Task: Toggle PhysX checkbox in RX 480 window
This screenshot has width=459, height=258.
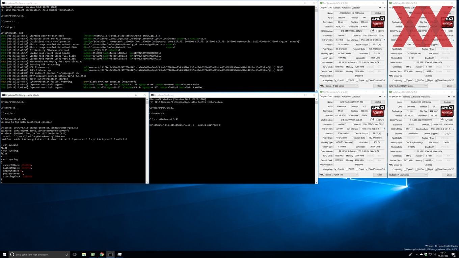Action: coord(357,169)
